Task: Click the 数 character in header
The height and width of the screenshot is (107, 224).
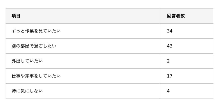Action: click(183, 16)
